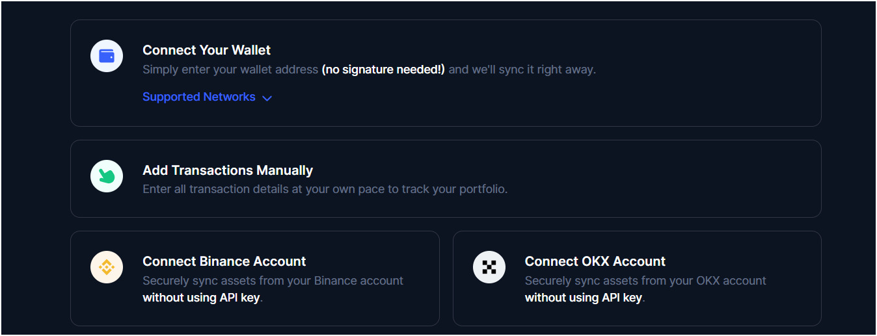Click 'Simply enter your wallet address' text

coord(230,69)
